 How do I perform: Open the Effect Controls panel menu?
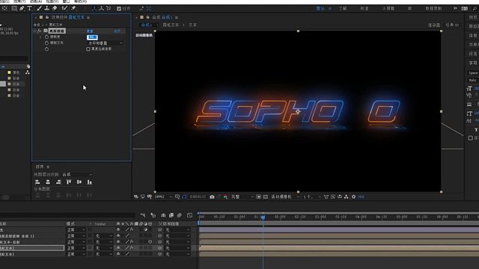[88, 18]
